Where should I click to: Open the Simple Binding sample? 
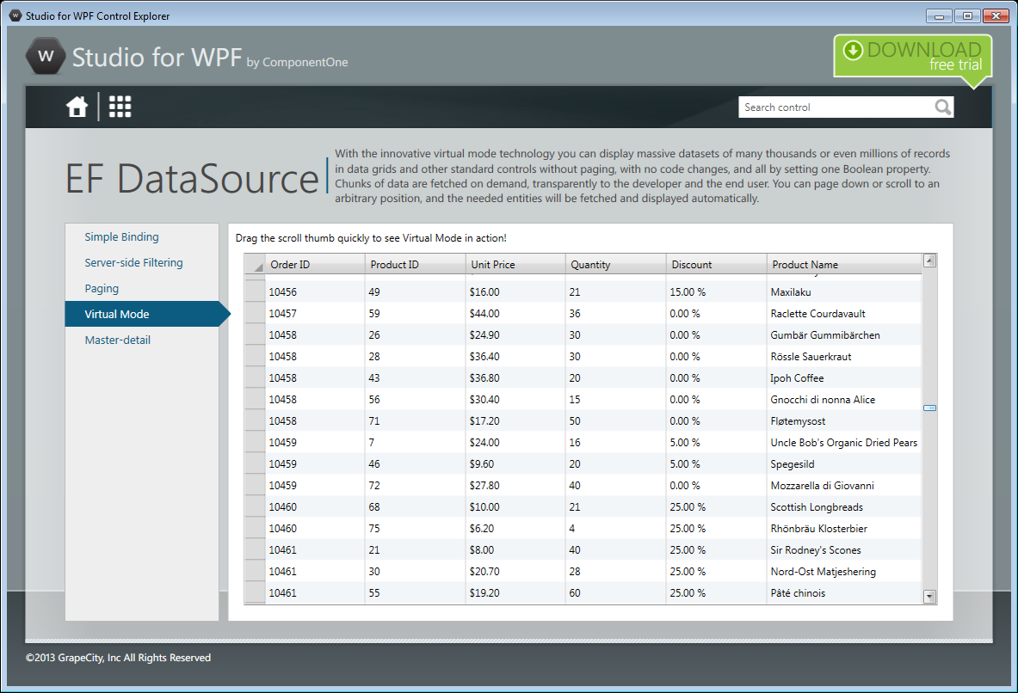coord(121,236)
